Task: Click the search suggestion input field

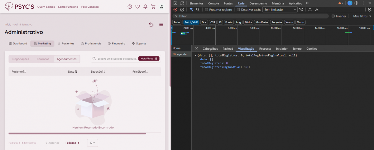Action: 117,58
